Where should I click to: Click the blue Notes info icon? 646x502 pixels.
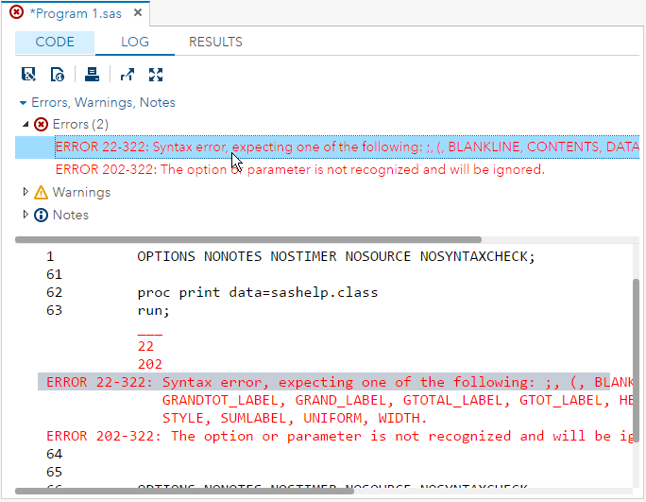41,216
